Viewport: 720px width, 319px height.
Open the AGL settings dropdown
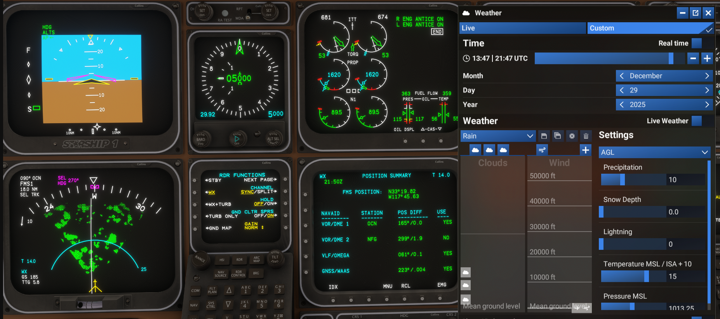654,152
